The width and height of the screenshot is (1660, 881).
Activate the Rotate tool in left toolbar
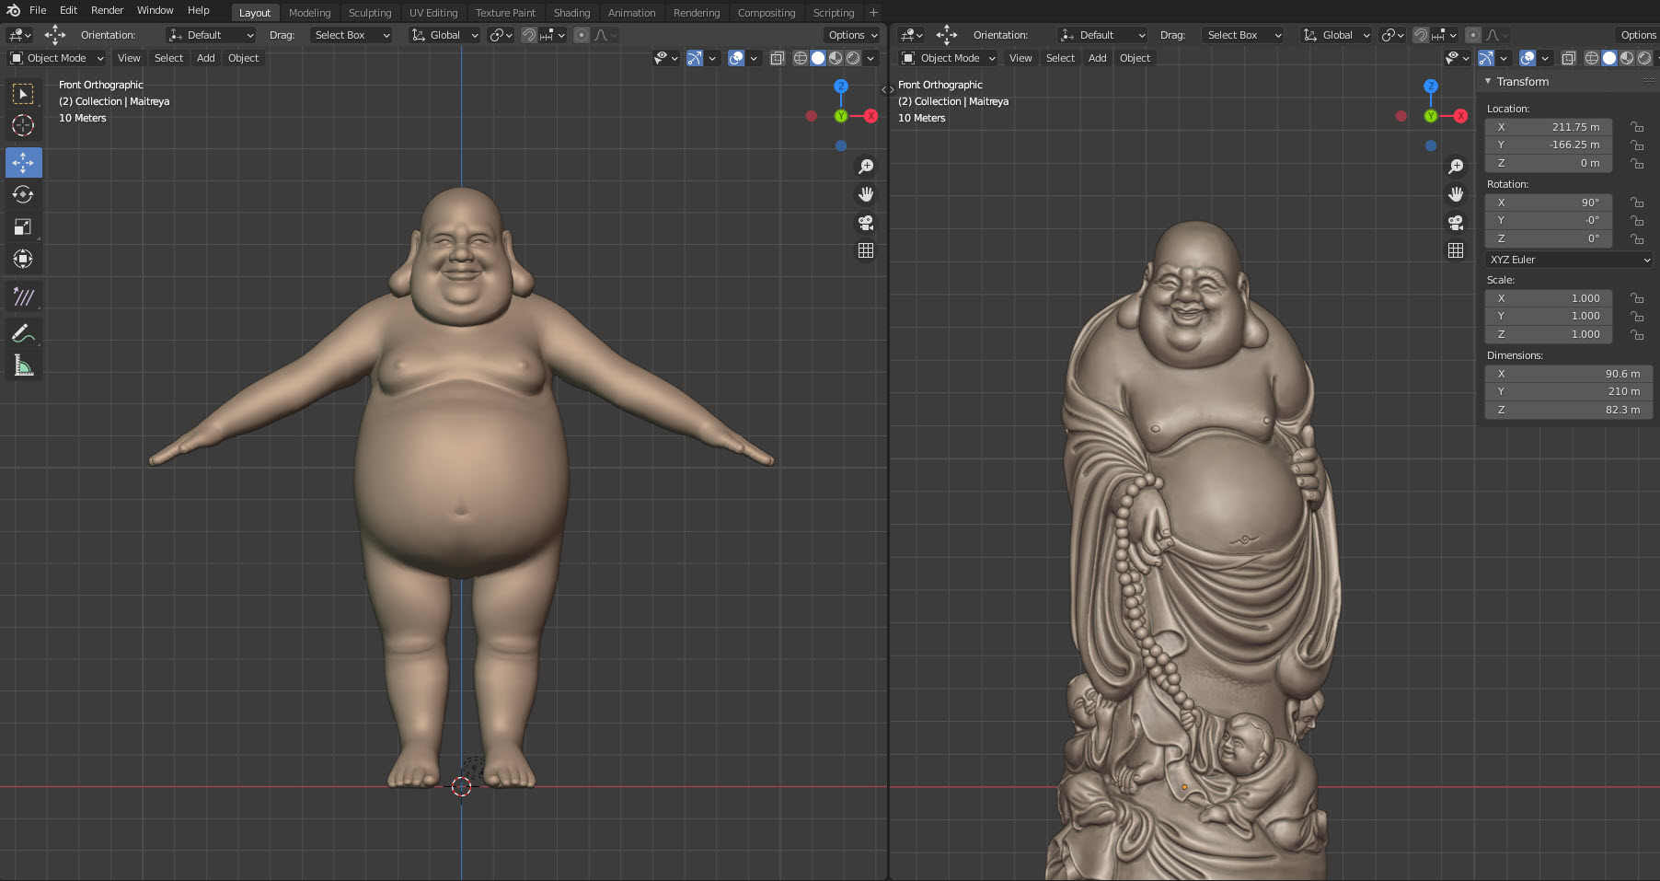pyautogui.click(x=23, y=194)
